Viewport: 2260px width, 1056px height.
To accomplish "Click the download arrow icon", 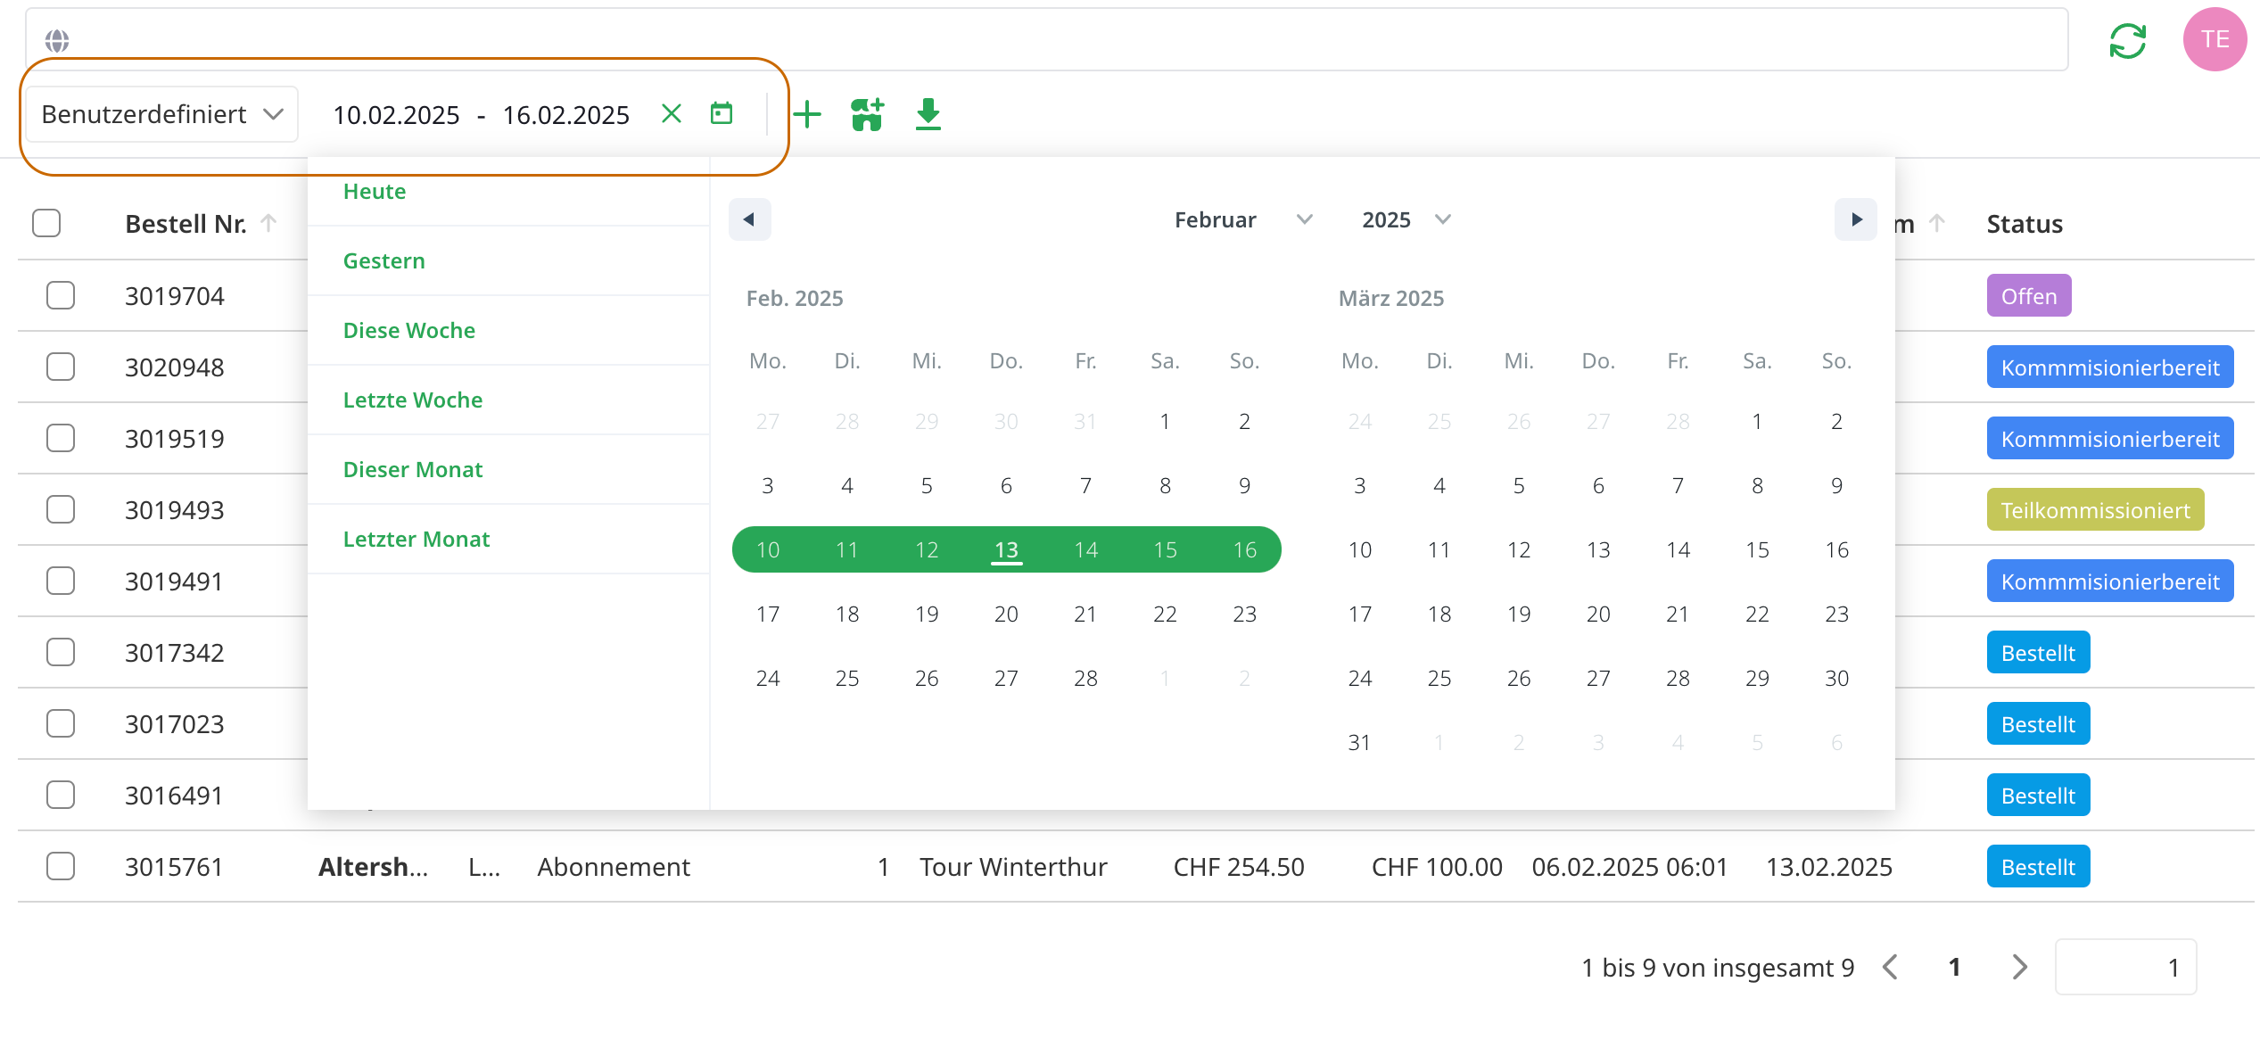I will pyautogui.click(x=928, y=114).
